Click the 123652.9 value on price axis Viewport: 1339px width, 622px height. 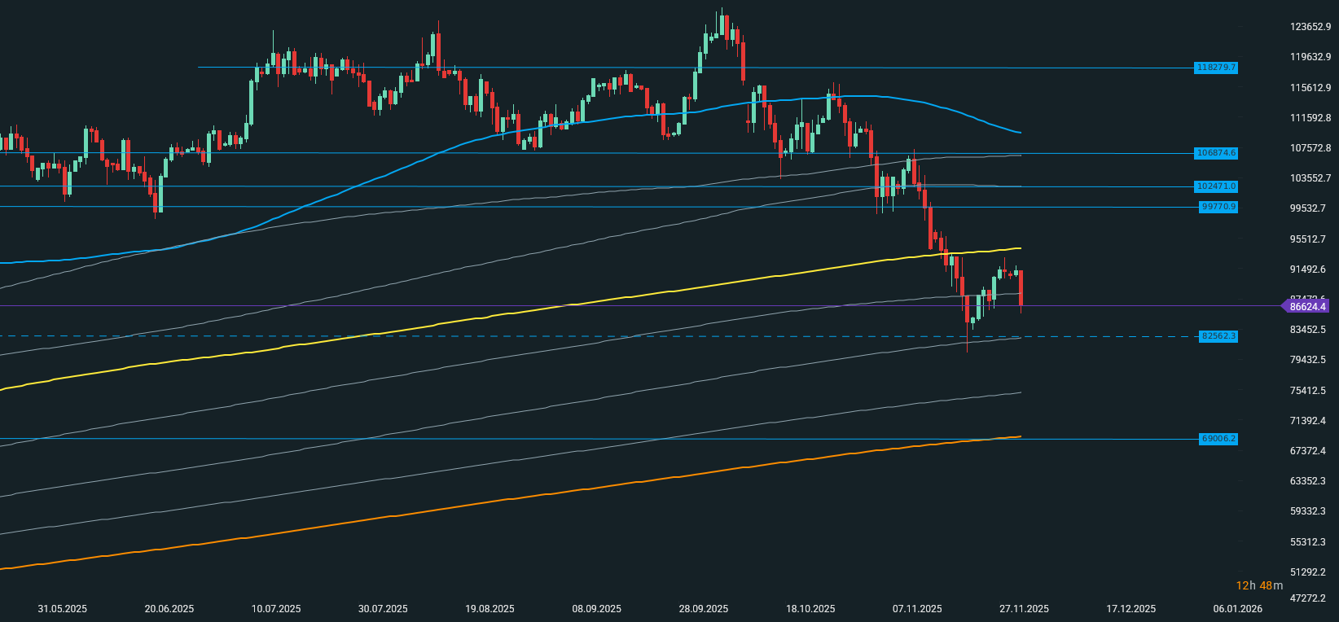(1310, 27)
